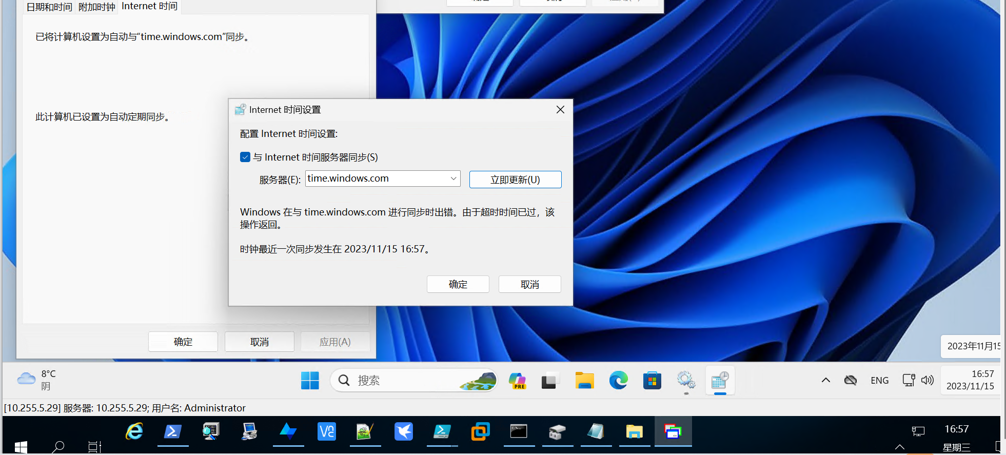
Task: Click the Date and Time taskbar icon
Action: click(x=720, y=381)
